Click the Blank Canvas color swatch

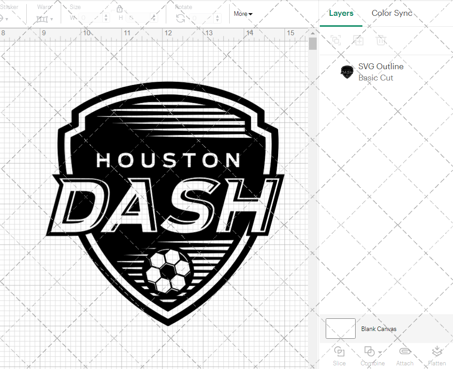[x=340, y=329]
